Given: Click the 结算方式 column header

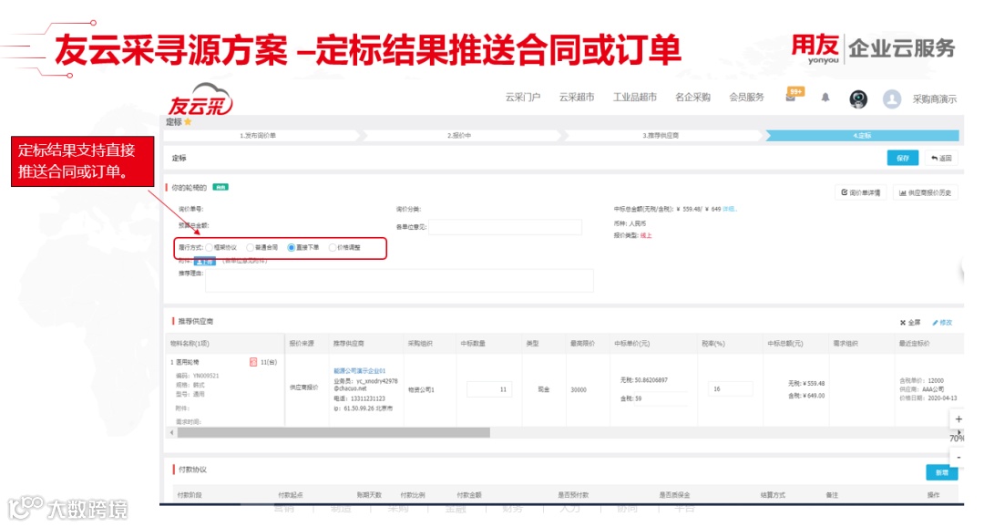Looking at the screenshot, I should [x=773, y=495].
